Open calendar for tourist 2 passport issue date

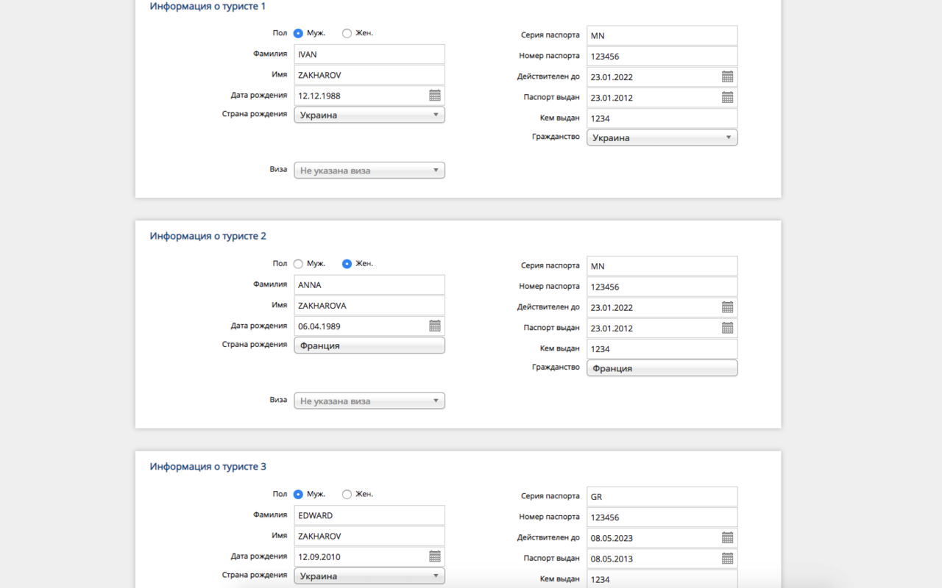[x=727, y=328]
